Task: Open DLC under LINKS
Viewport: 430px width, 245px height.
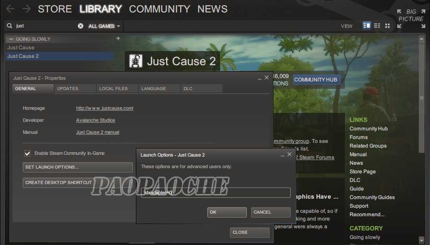Action: click(355, 180)
